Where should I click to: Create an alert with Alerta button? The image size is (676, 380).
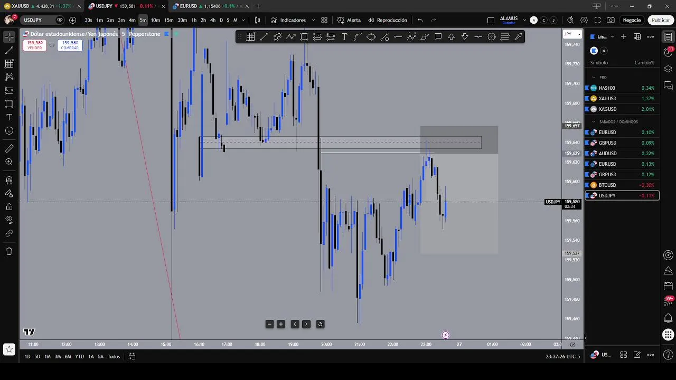coord(349,20)
